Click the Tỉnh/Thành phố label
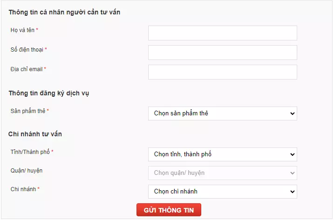 click(30, 152)
